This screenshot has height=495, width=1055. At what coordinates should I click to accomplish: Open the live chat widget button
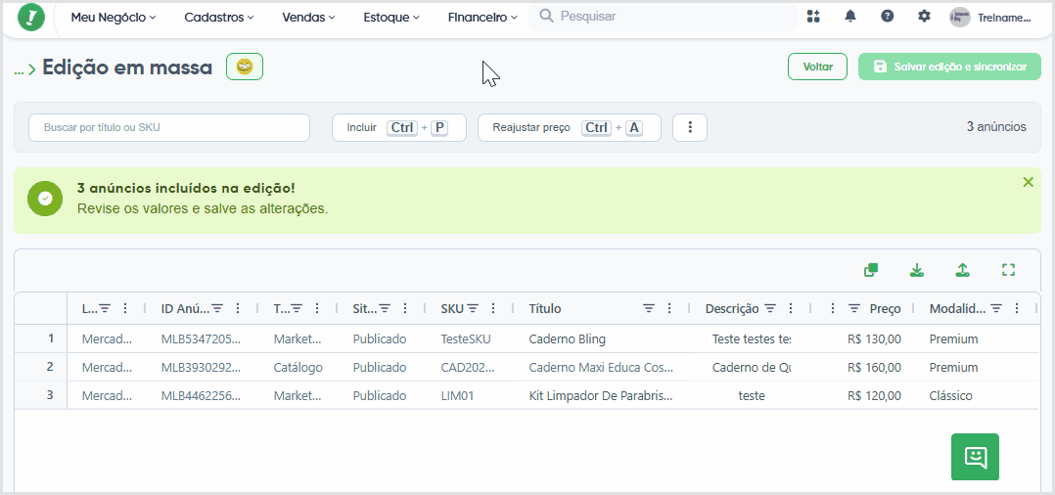point(975,457)
